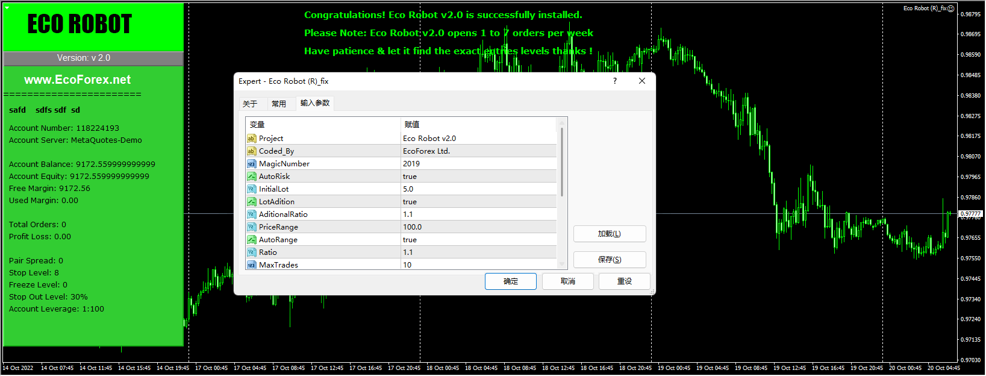Click the Account Balance text line
Viewport: 986px width, 376px height.
pyautogui.click(x=82, y=164)
